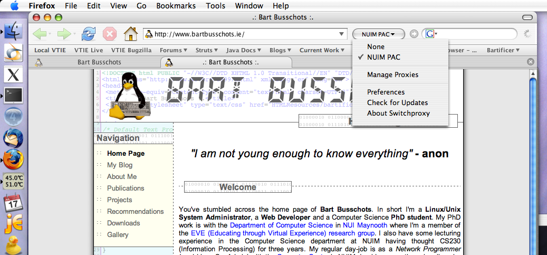
Task: Close the current tab with the X button
Action: (x=530, y=62)
